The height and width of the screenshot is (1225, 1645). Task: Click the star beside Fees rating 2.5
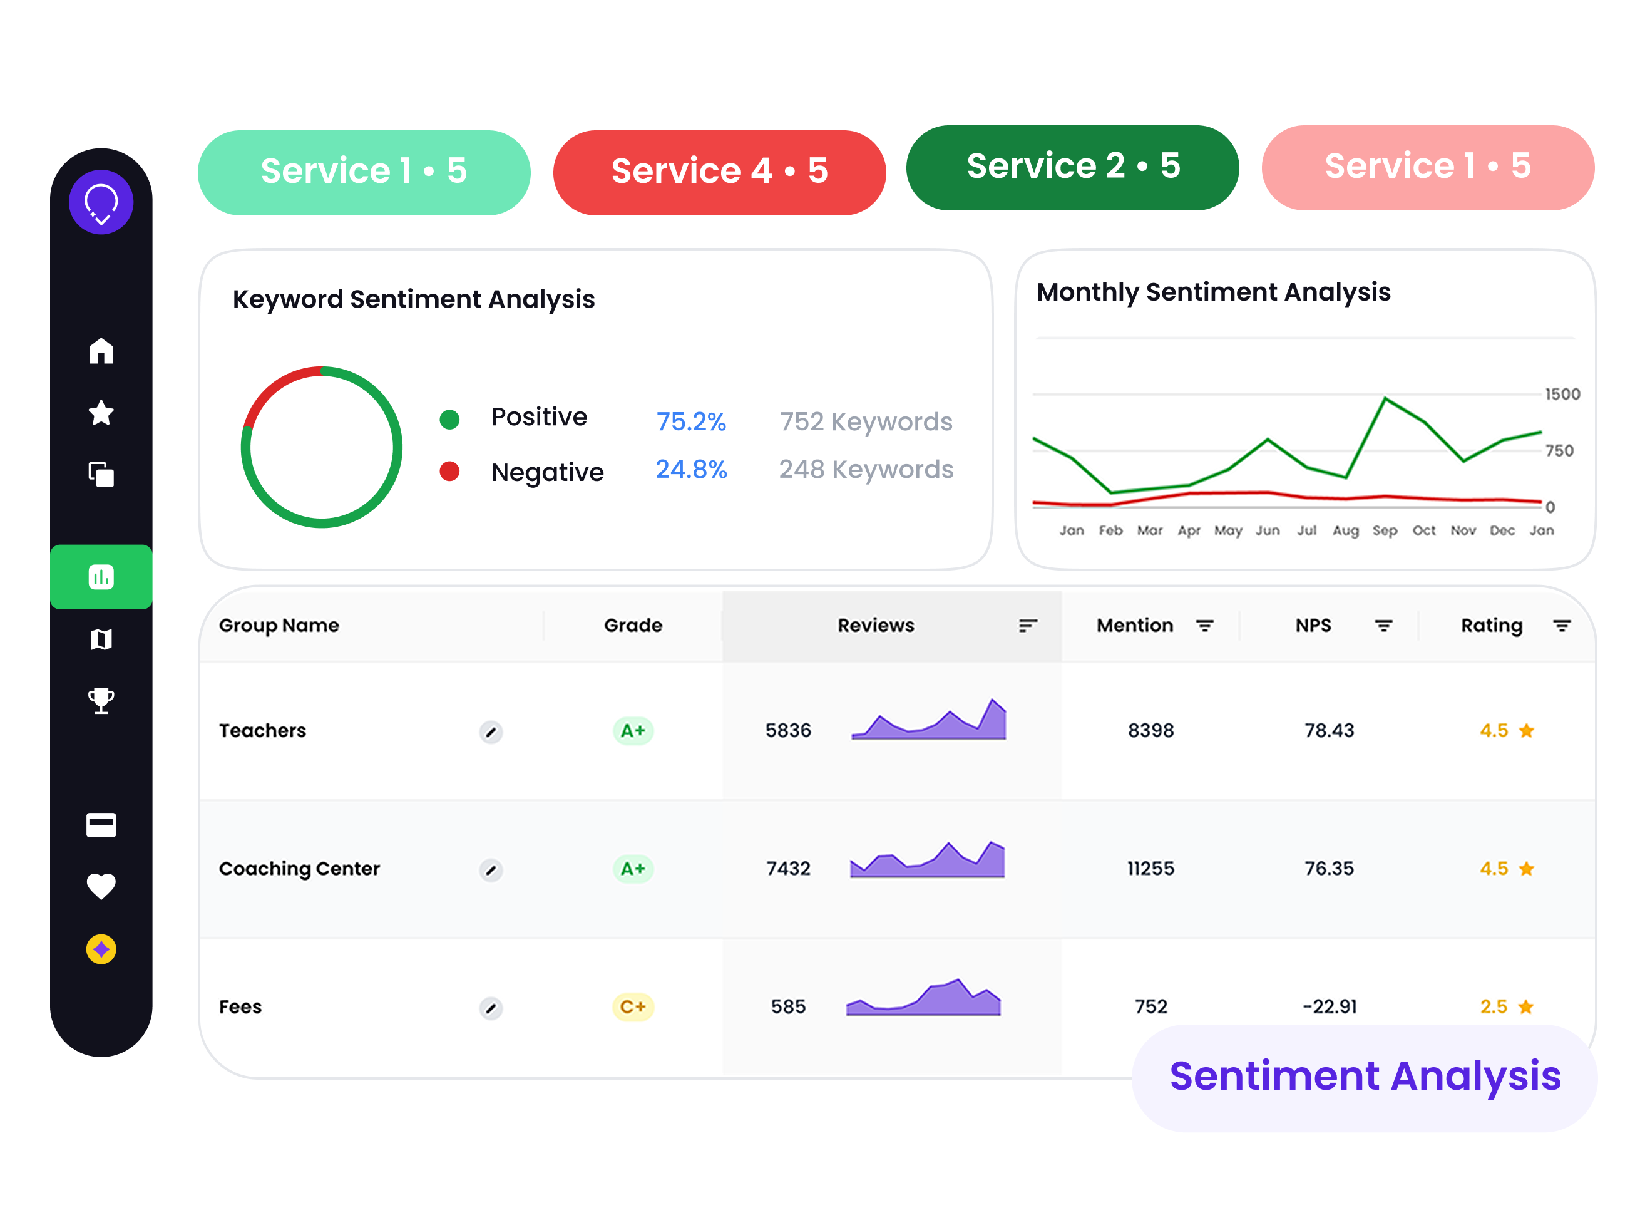[1525, 1006]
